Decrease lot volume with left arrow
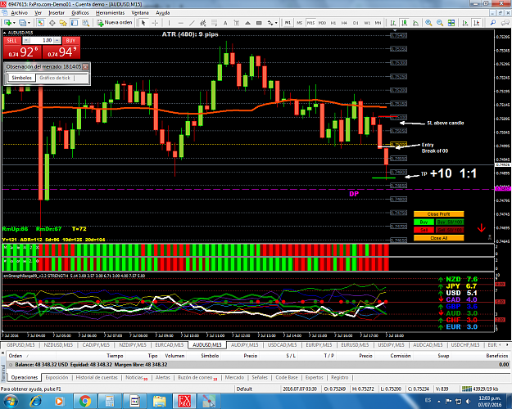Screen dimensions: 512x409 tap(26, 40)
